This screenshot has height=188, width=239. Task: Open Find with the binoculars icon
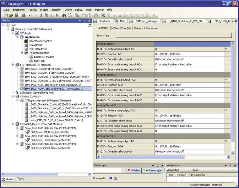(x=64, y=15)
